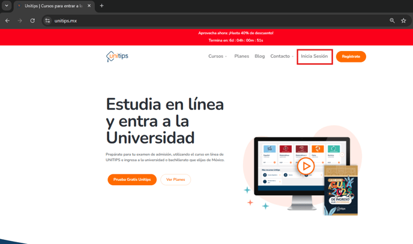Go to the Planes menu item

241,56
